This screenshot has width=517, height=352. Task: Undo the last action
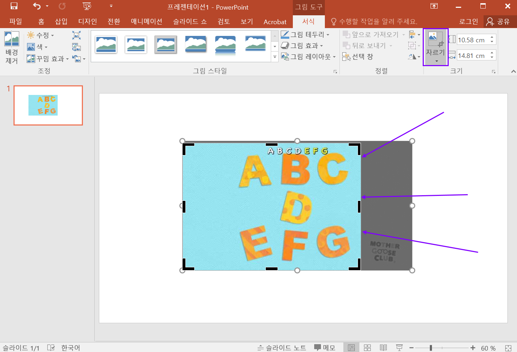37,6
